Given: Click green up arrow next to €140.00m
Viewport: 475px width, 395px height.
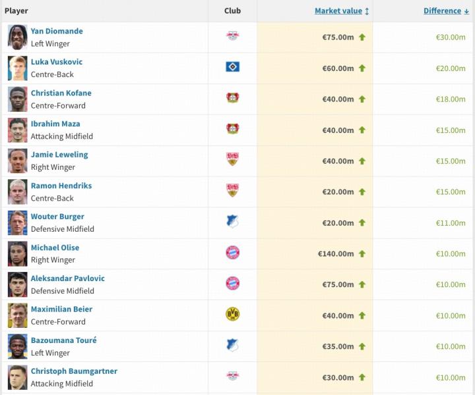Looking at the screenshot, I should click(362, 253).
